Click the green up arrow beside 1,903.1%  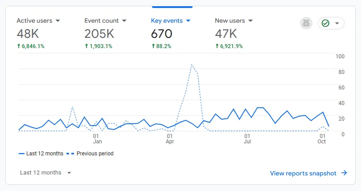click(x=86, y=46)
